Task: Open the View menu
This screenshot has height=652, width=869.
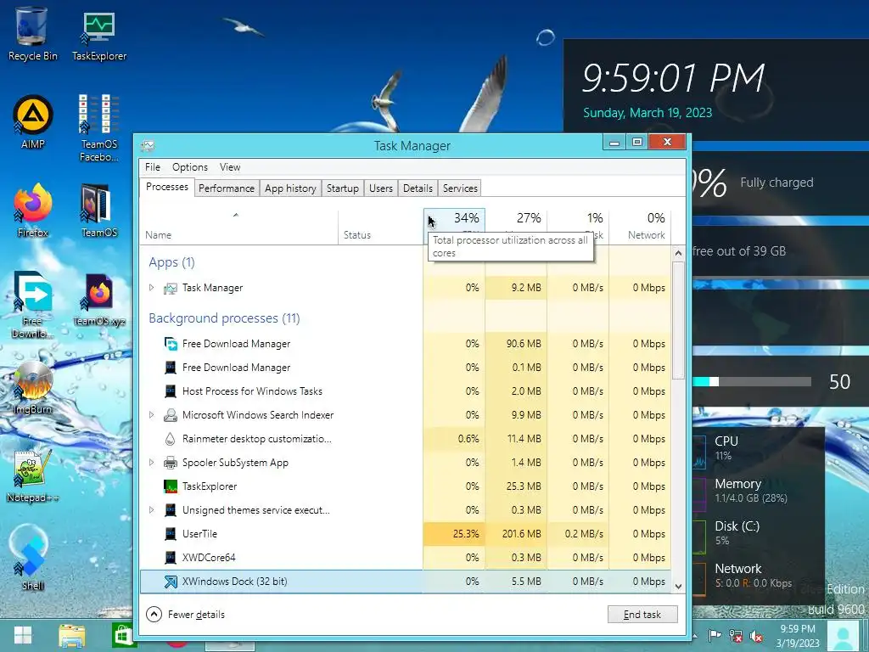Action: [x=229, y=167]
